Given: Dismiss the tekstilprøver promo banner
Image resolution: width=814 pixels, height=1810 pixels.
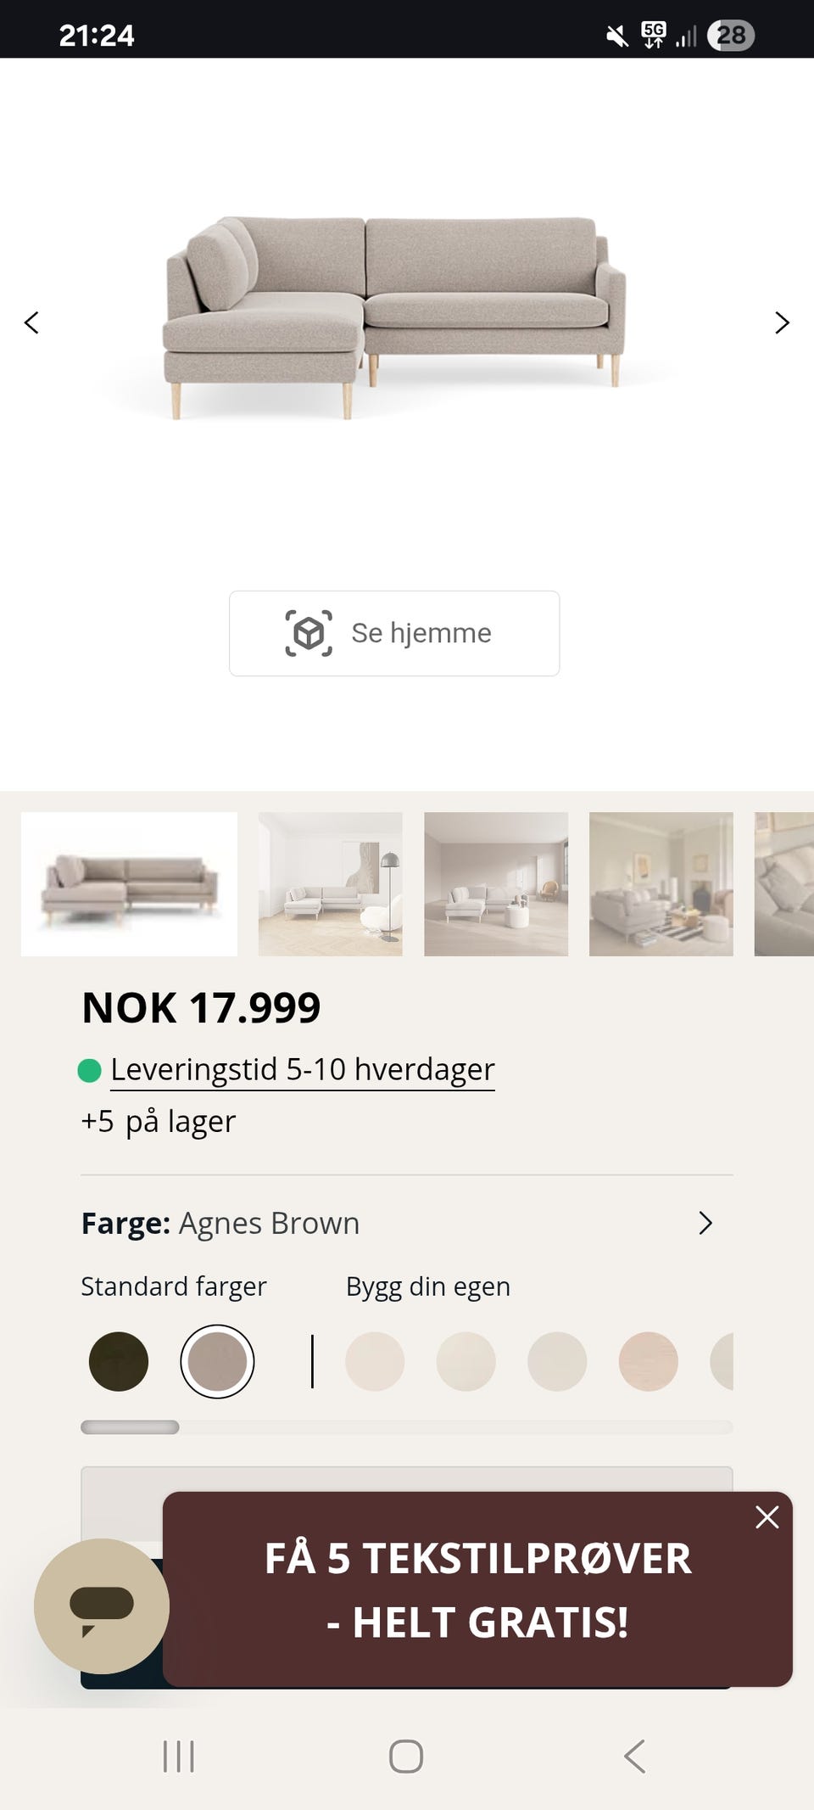Looking at the screenshot, I should [767, 1517].
